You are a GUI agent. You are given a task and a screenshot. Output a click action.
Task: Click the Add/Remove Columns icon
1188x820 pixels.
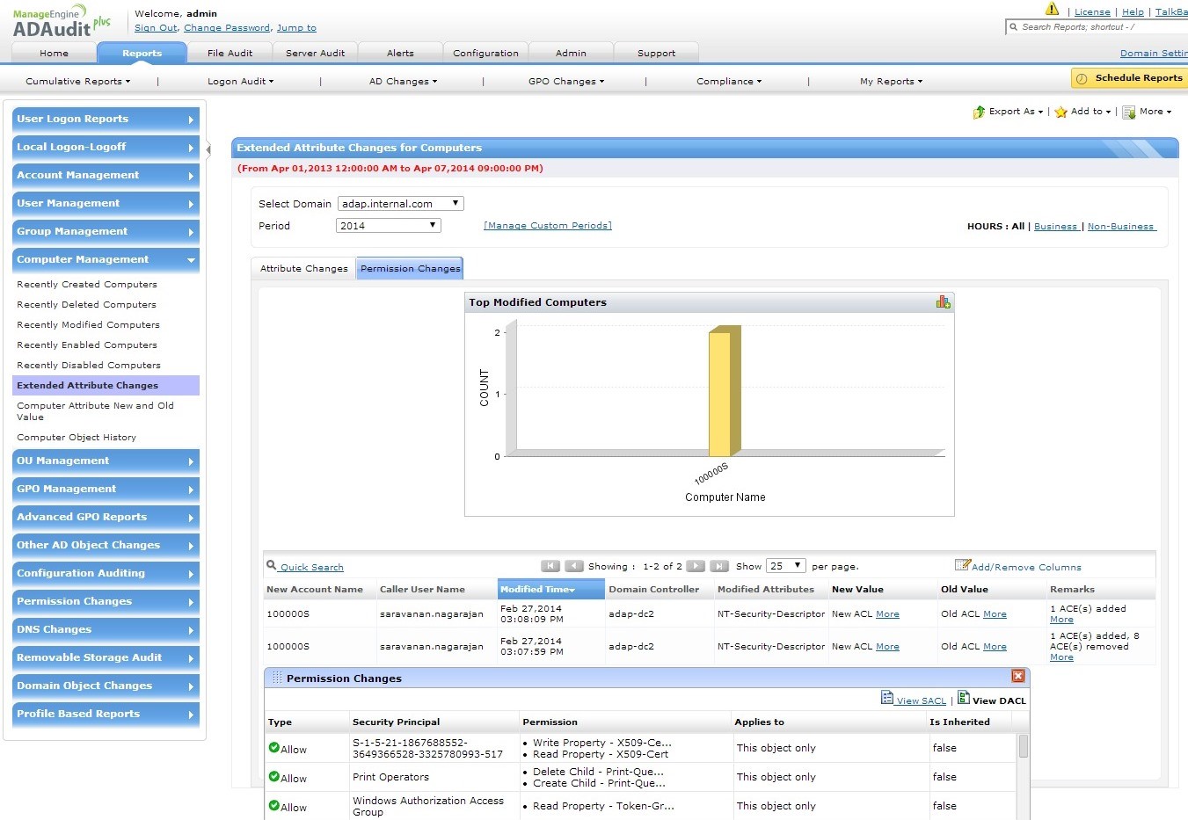pyautogui.click(x=963, y=565)
